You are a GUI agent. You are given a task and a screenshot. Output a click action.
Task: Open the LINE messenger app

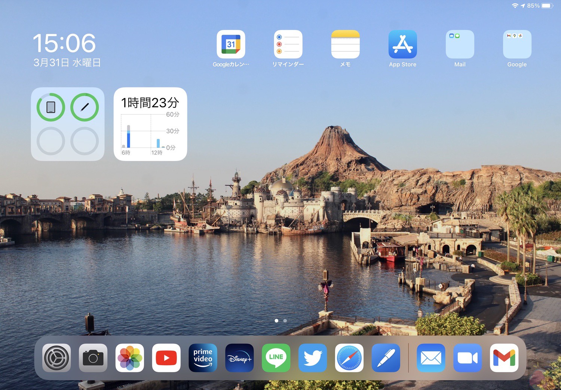tap(276, 358)
